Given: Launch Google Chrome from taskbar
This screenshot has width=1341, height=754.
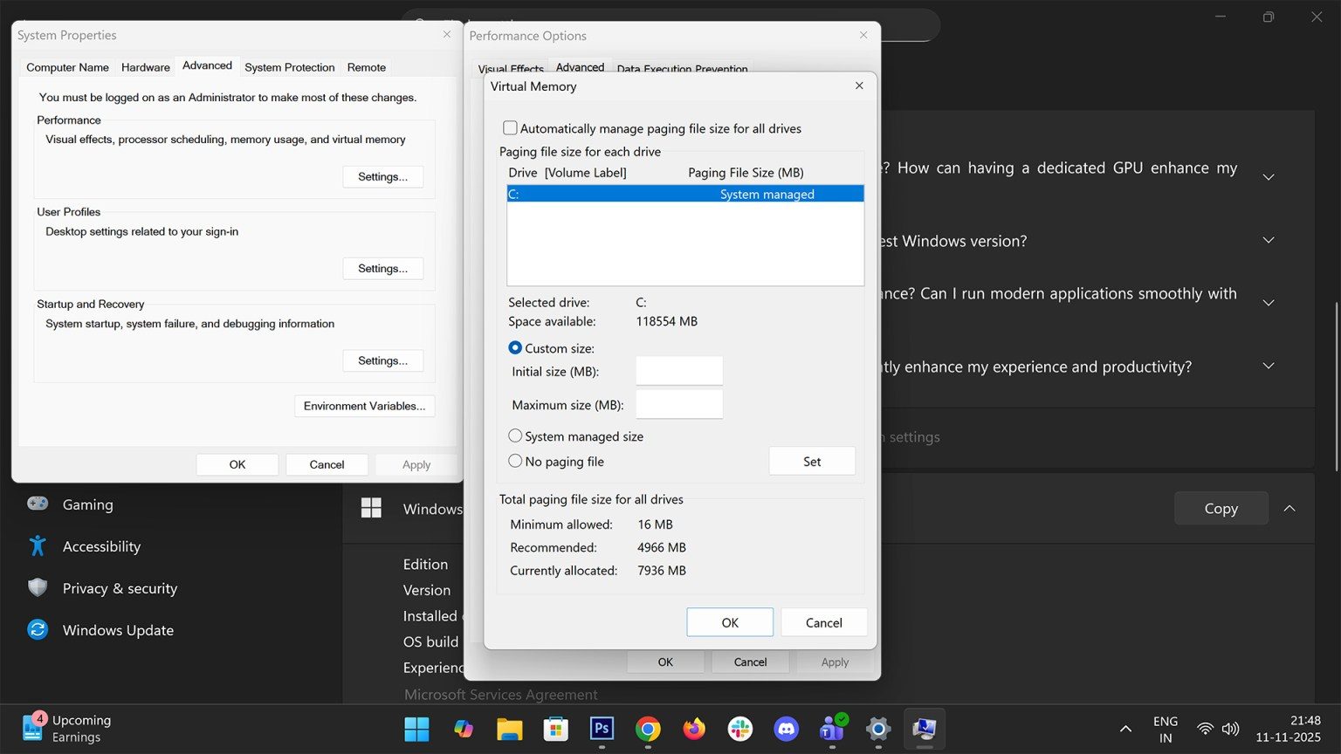Looking at the screenshot, I should coord(648,729).
